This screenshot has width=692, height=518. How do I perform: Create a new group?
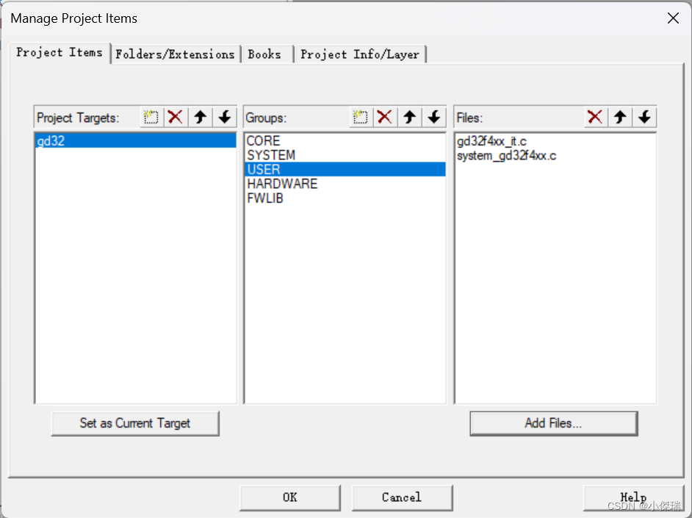pyautogui.click(x=361, y=118)
